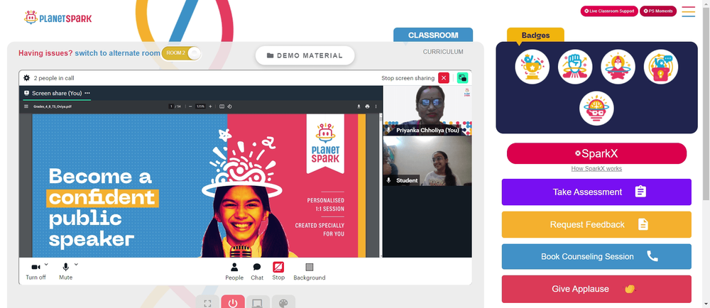Expand microphone options chevron
710x308 pixels.
pyautogui.click(x=76, y=265)
